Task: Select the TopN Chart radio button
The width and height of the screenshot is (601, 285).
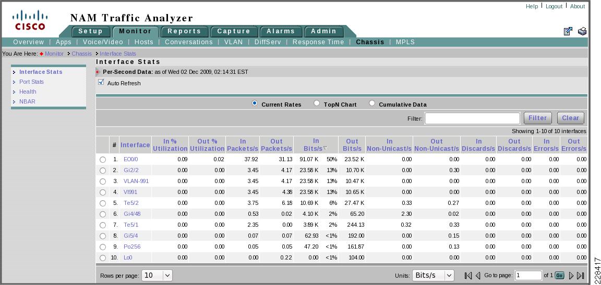Action: 317,103
